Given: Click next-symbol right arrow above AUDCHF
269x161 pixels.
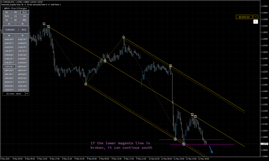Looking at the screenshot, I should [22, 35].
